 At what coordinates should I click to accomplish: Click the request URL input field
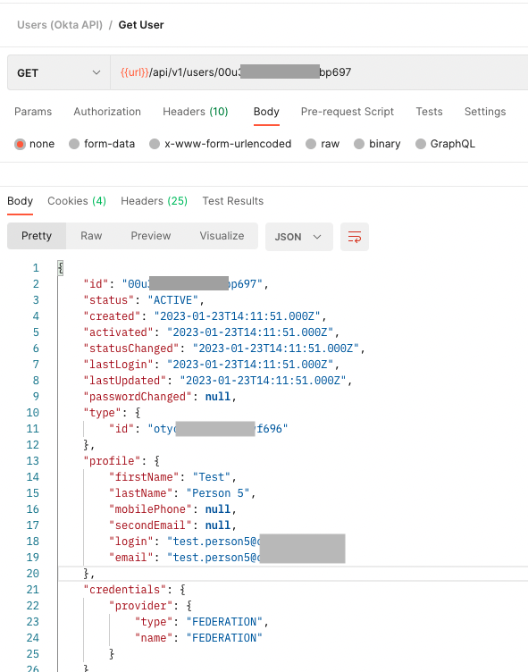pyautogui.click(x=319, y=72)
